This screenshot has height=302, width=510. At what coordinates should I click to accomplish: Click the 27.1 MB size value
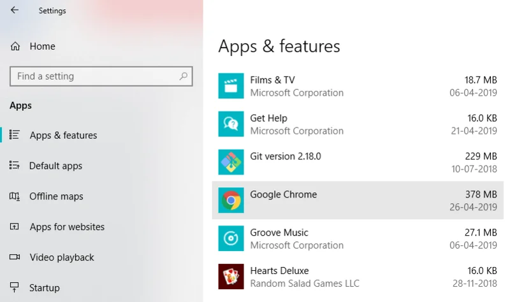coord(481,233)
